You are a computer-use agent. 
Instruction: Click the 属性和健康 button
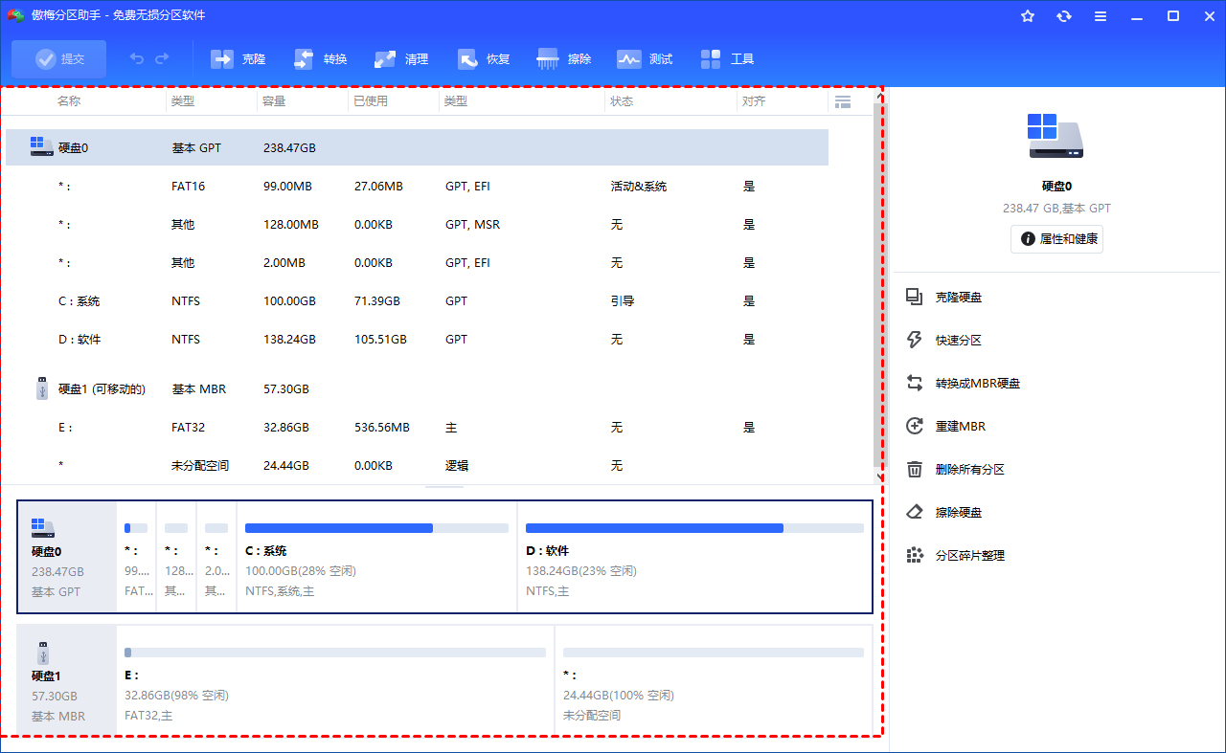pyautogui.click(x=1056, y=239)
